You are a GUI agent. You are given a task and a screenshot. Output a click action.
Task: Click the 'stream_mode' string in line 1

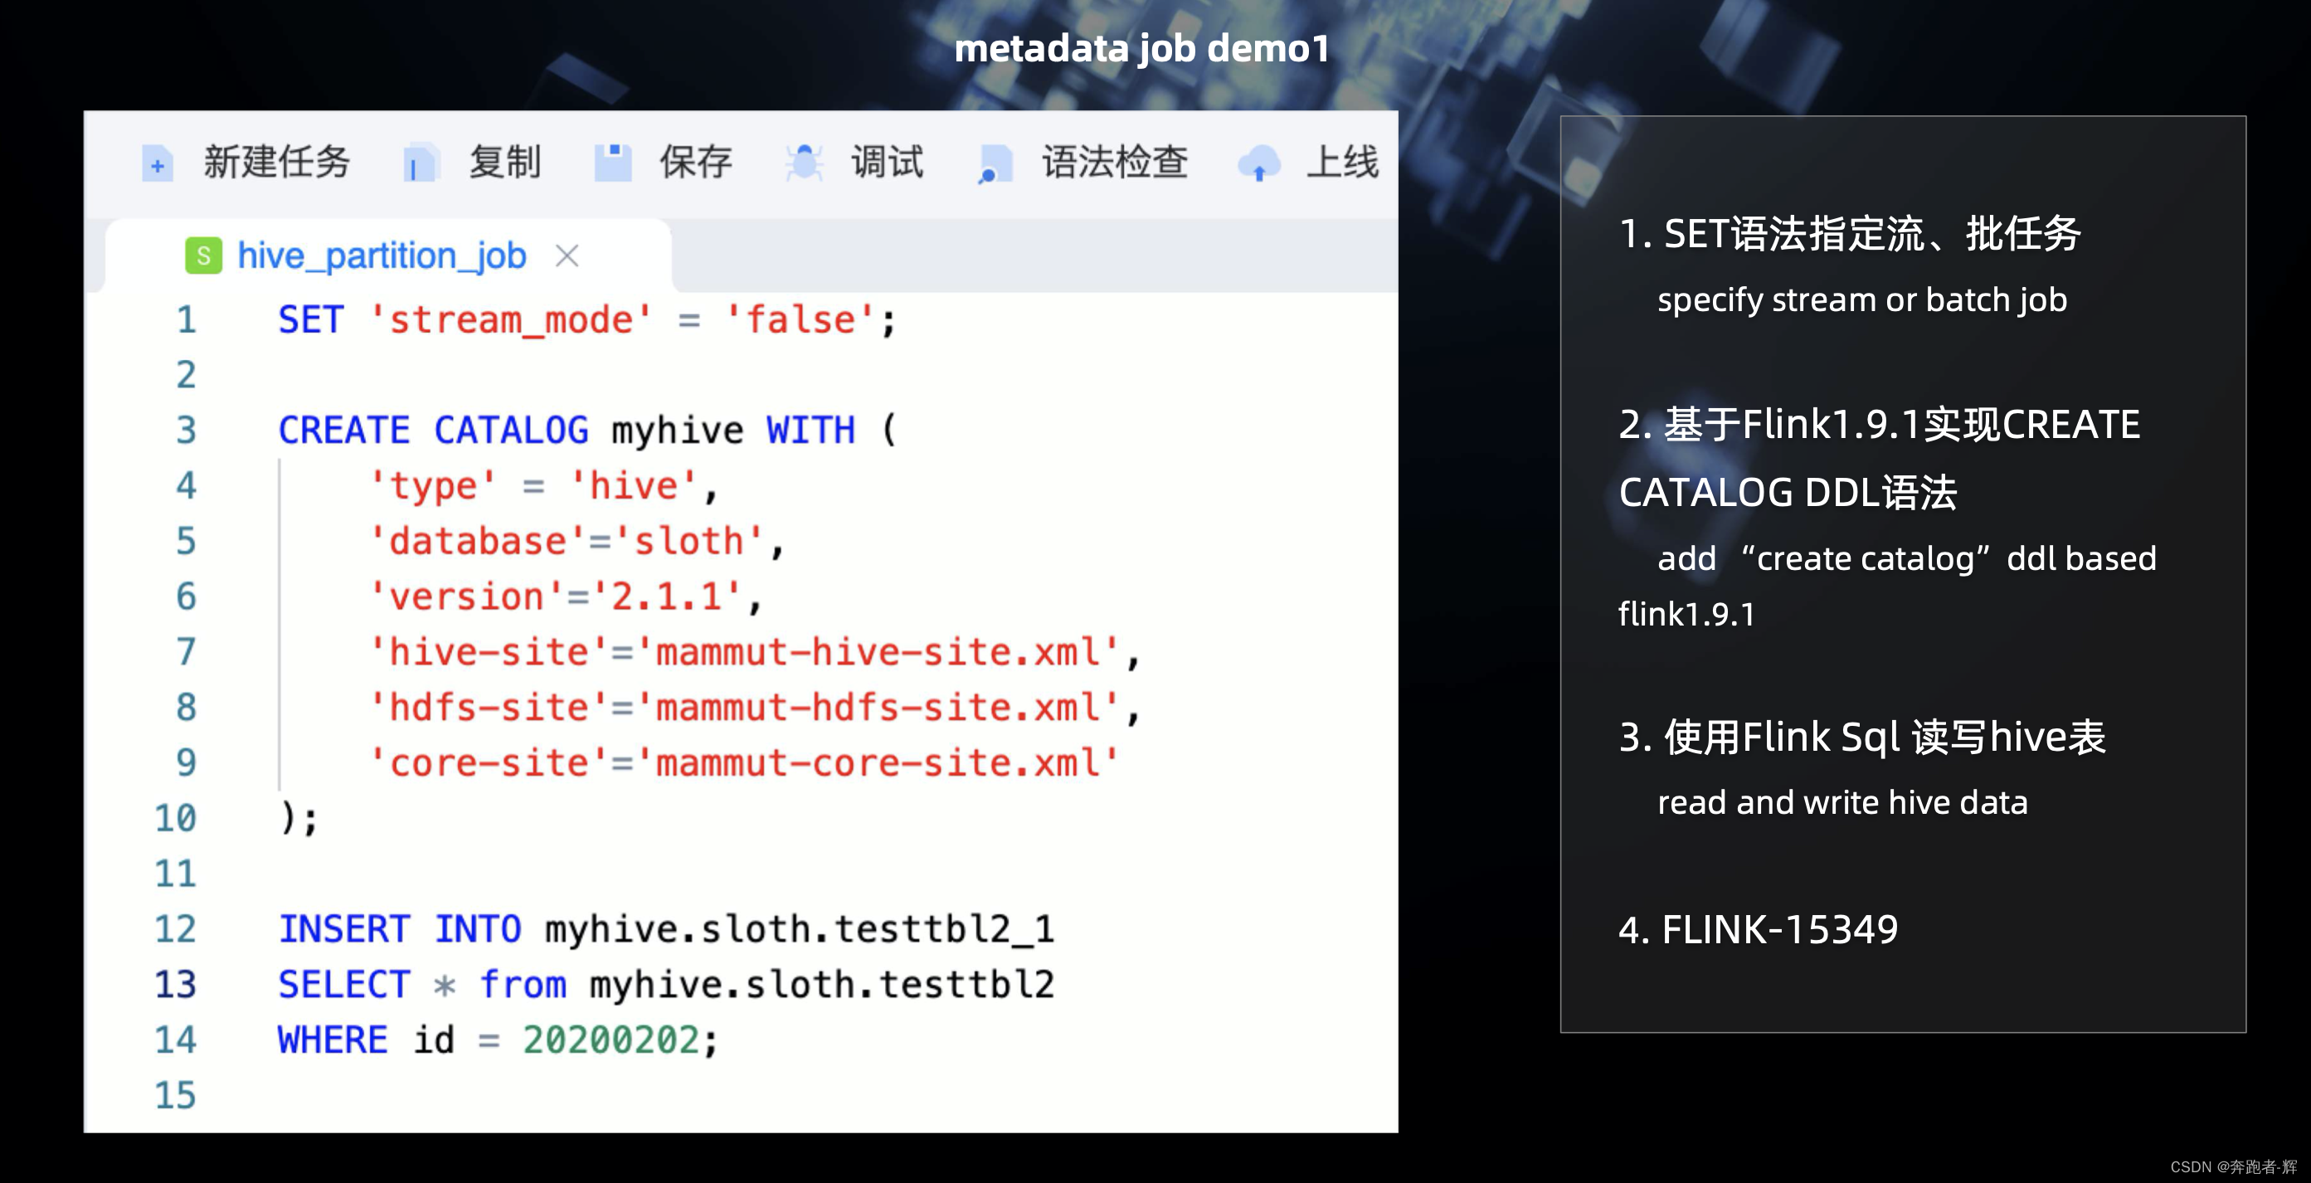click(x=510, y=320)
